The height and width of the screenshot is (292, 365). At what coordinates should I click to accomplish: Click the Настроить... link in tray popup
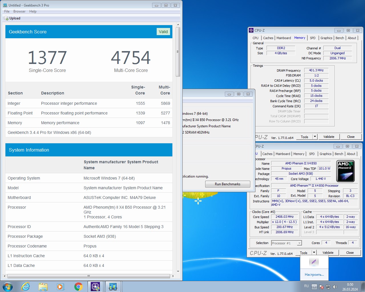[x=314, y=275]
